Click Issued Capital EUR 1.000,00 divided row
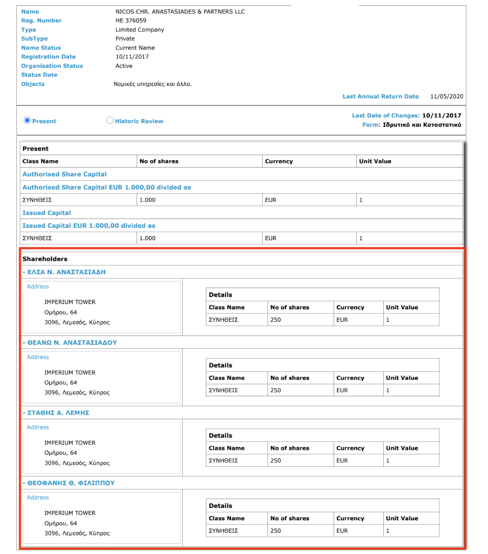 click(x=89, y=226)
